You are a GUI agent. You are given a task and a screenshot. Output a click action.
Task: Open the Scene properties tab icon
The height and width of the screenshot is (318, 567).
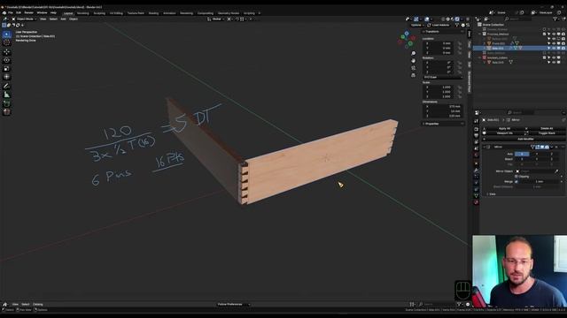coord(477,148)
